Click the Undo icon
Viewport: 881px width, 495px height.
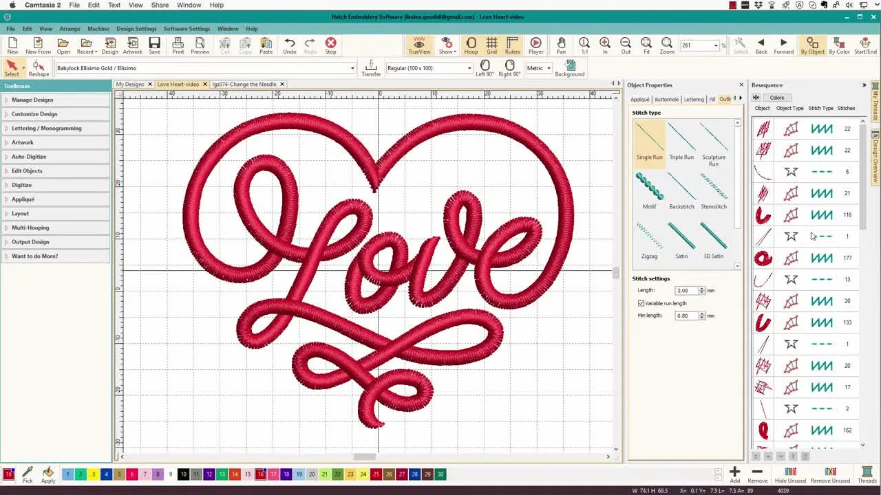tap(290, 46)
